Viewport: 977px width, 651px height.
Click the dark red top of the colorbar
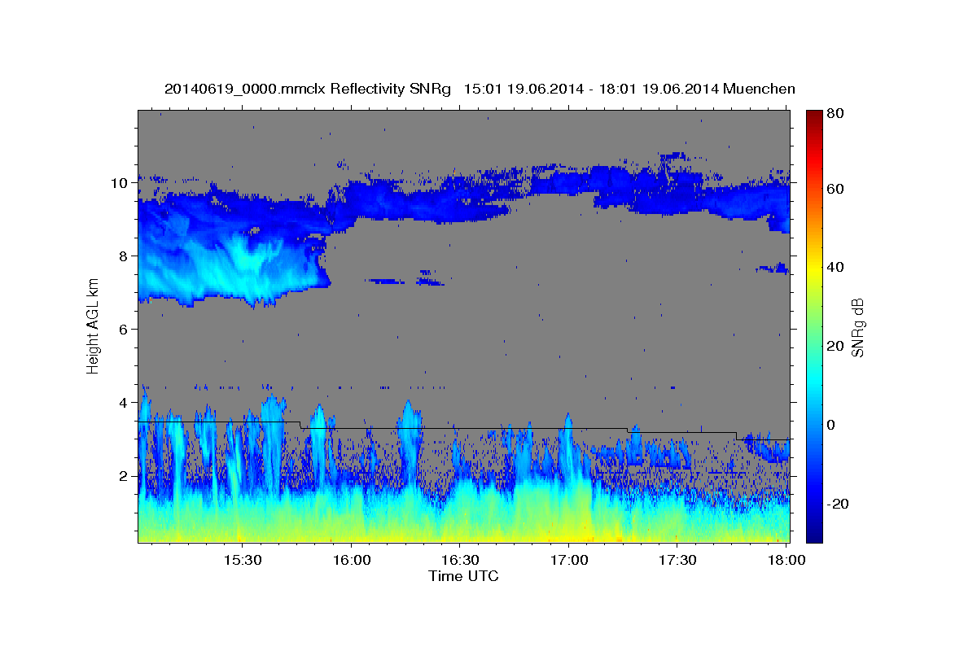coord(814,118)
